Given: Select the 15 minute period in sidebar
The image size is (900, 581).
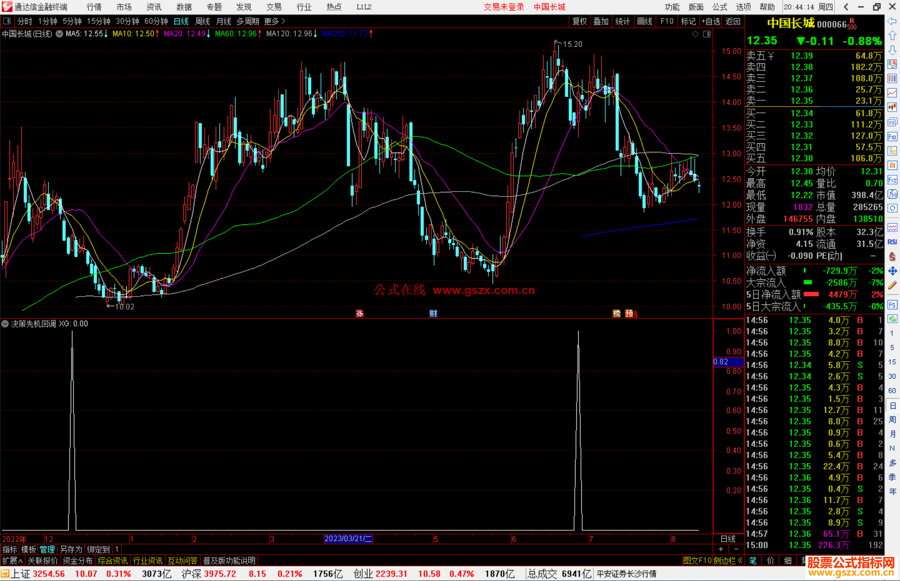Looking at the screenshot, I should tap(892, 362).
